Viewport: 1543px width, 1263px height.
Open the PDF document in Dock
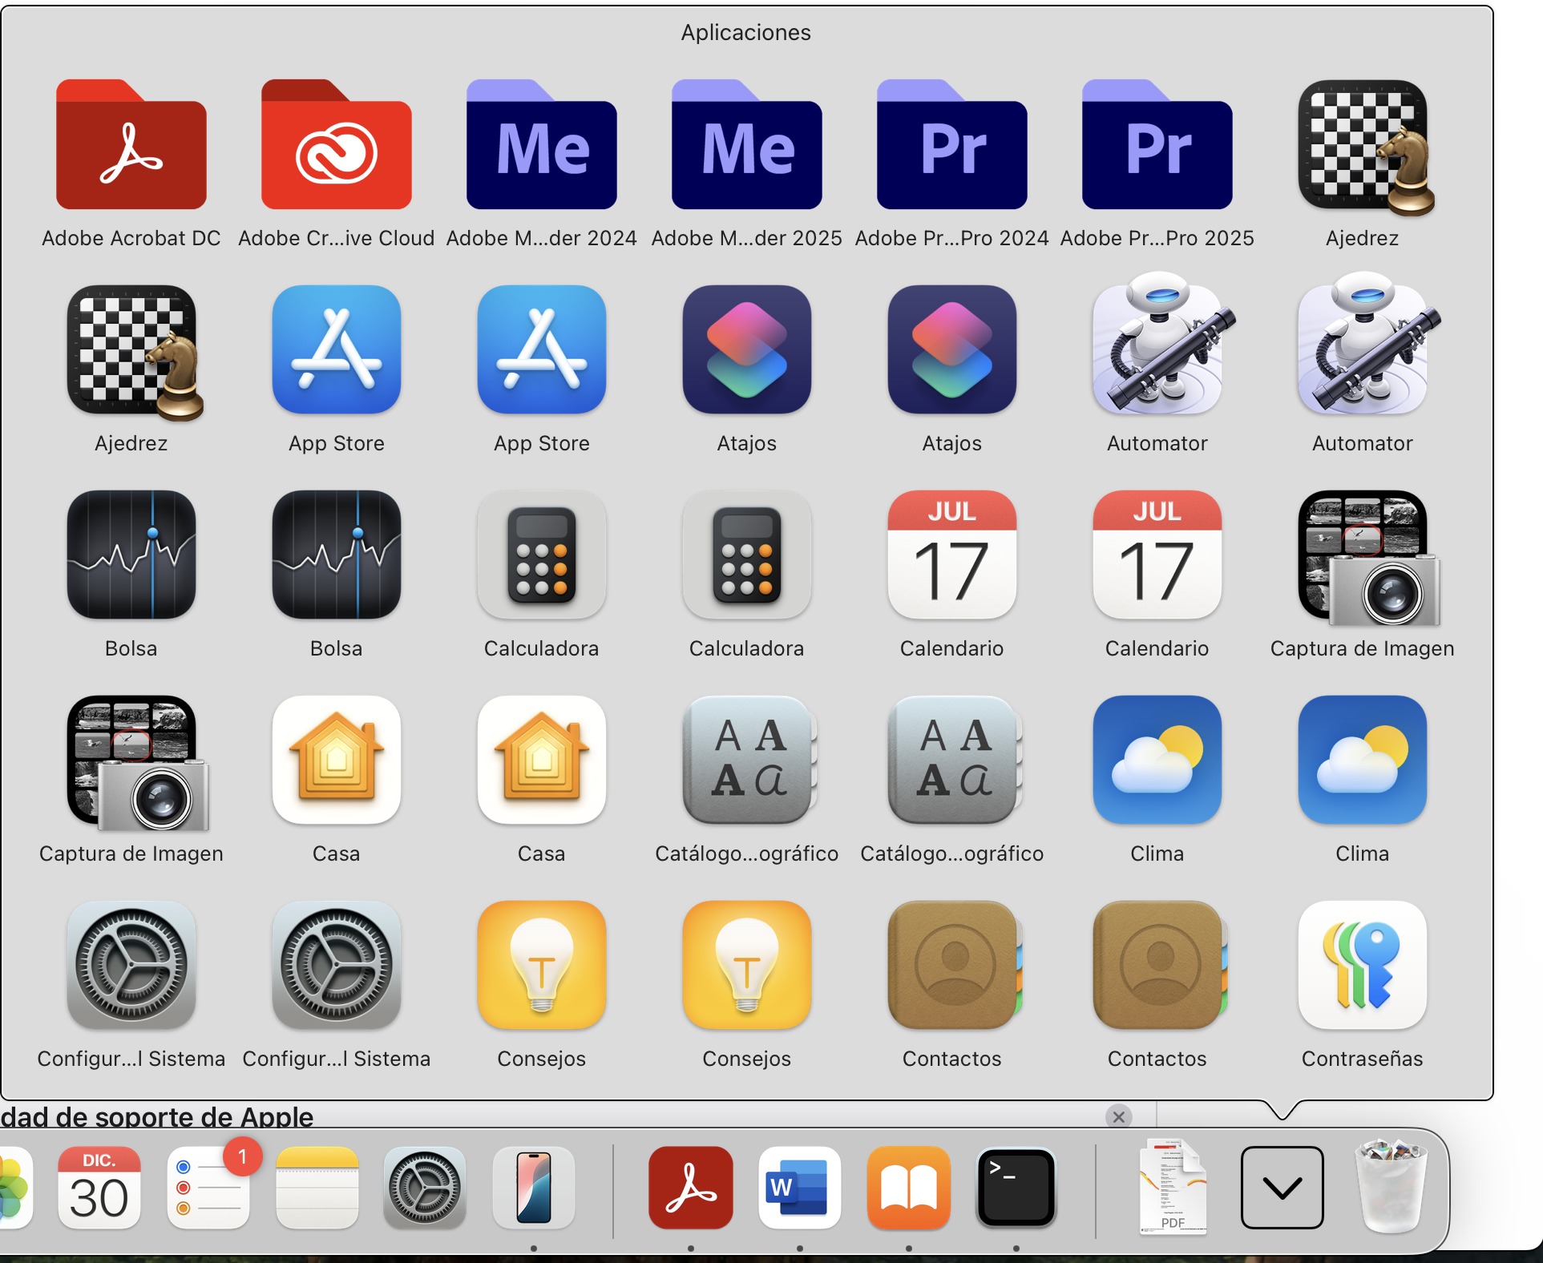pos(1173,1188)
